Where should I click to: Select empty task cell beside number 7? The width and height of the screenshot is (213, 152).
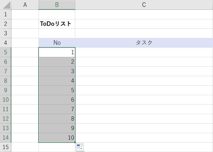click(x=144, y=109)
